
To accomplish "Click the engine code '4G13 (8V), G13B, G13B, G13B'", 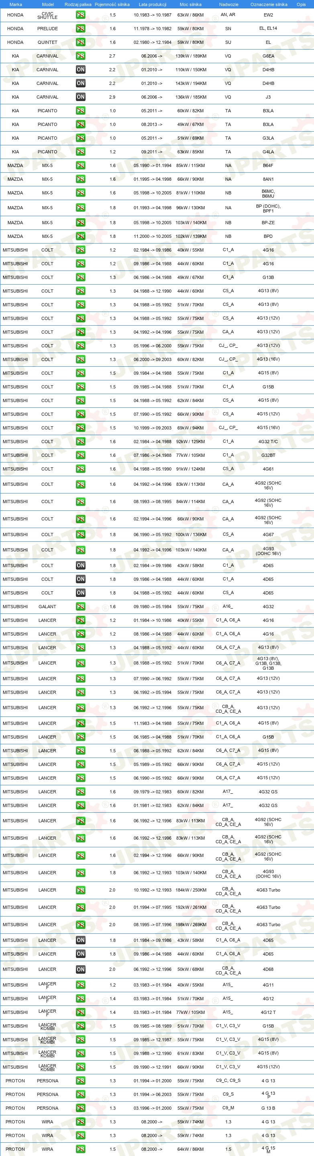I will click(x=268, y=663).
